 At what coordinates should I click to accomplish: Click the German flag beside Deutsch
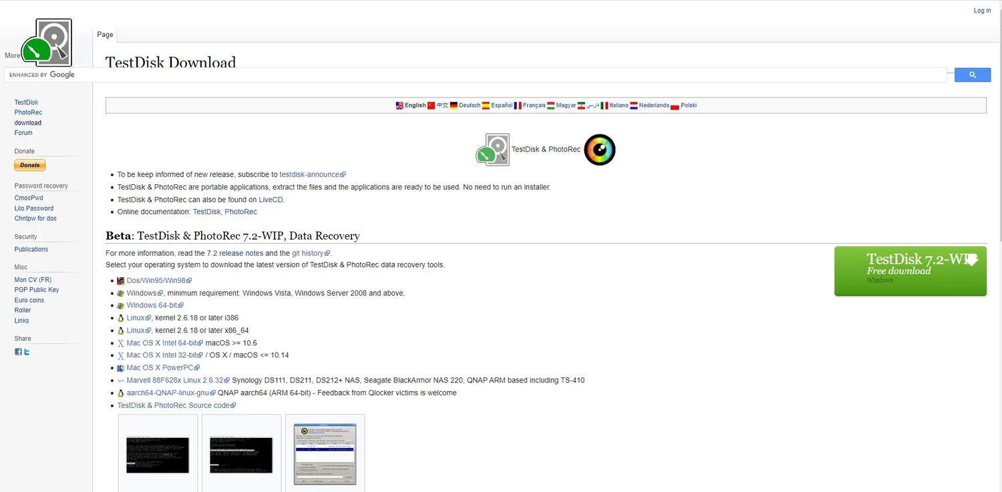(x=454, y=105)
